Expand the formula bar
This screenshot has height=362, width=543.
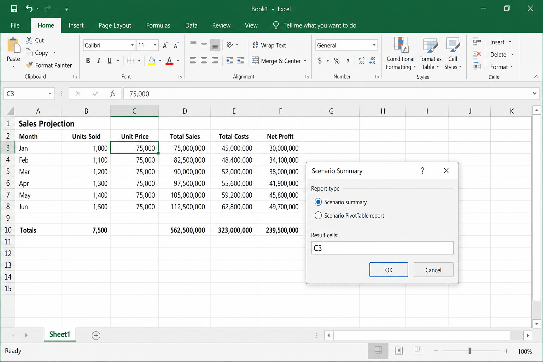tap(535, 94)
